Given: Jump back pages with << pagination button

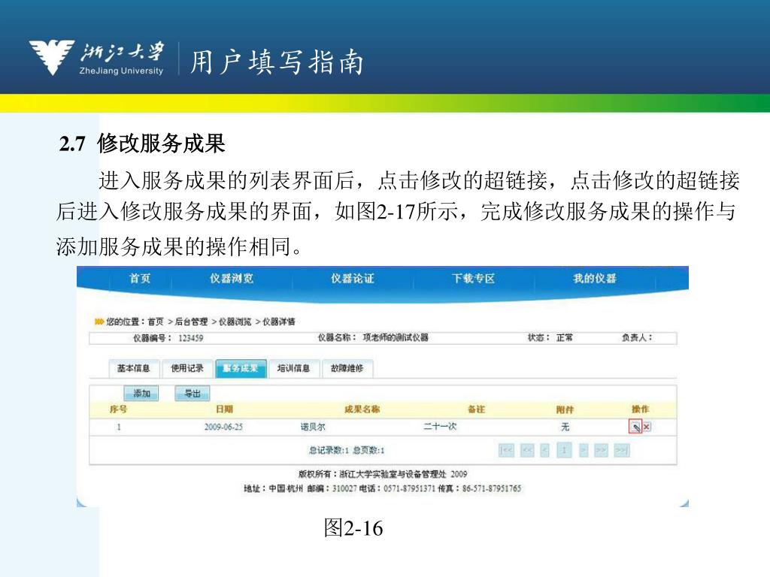Looking at the screenshot, I should tap(527, 450).
